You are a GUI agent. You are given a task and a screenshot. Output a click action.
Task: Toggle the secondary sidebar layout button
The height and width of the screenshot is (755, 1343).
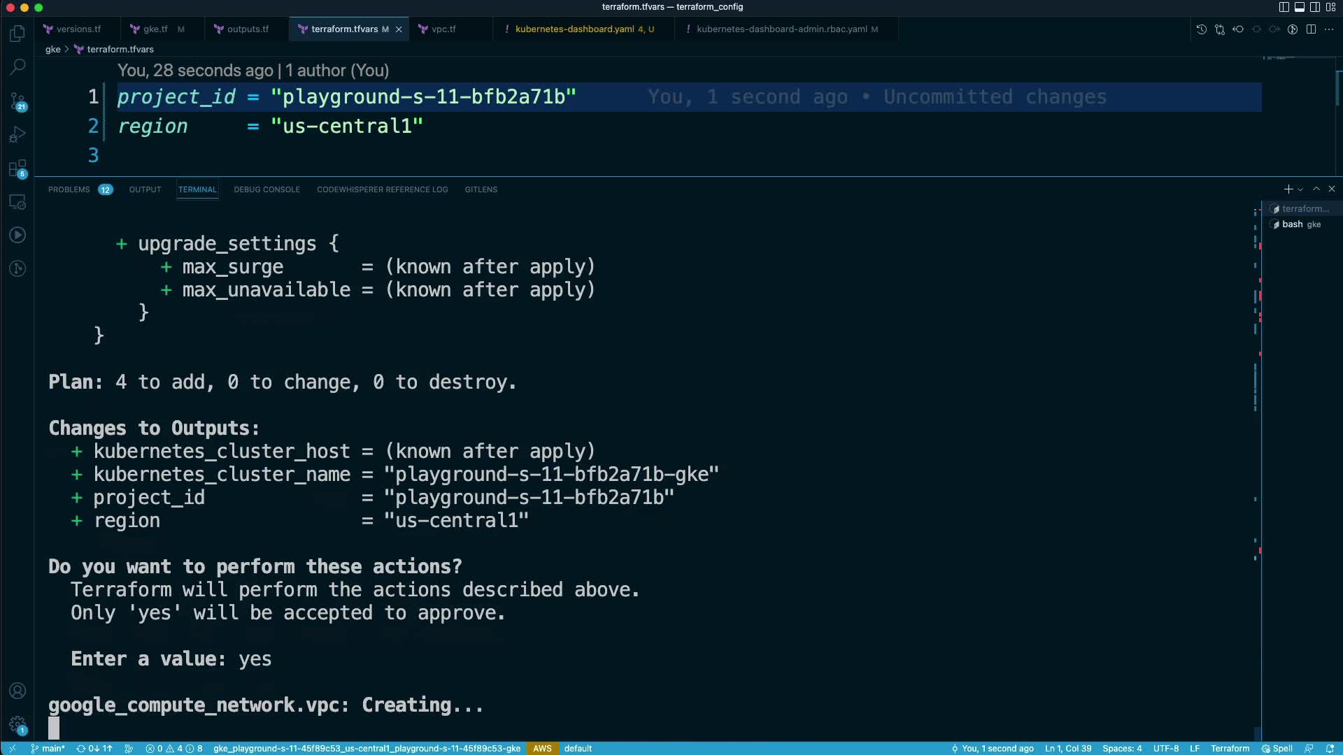click(1315, 7)
